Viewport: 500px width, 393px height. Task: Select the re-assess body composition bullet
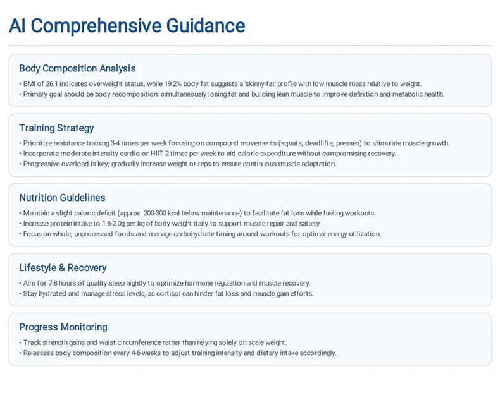pyautogui.click(x=177, y=353)
